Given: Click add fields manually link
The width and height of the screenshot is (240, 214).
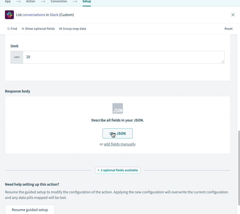Looking at the screenshot, I should (x=120, y=144).
